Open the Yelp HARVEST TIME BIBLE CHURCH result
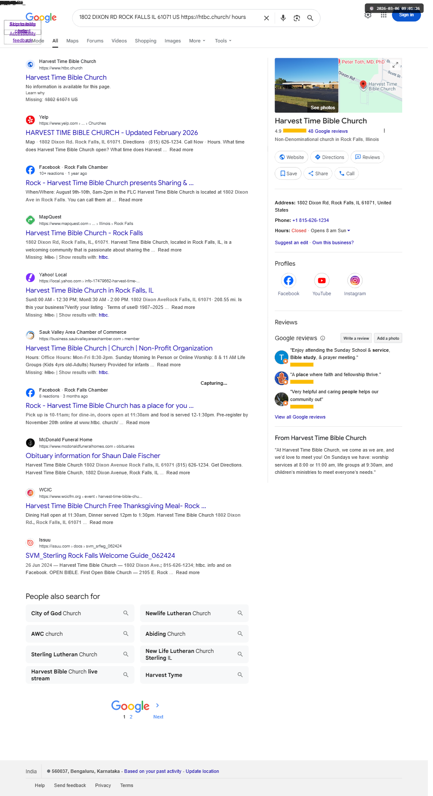This screenshot has height=796, width=433. [x=112, y=133]
